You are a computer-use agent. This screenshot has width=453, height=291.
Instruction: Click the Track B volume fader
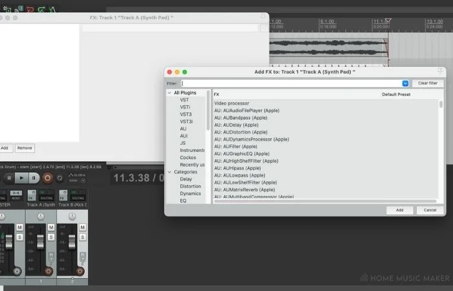point(72,242)
